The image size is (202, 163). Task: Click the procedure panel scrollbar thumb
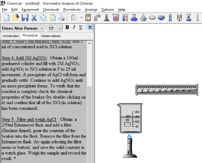pos(89,66)
